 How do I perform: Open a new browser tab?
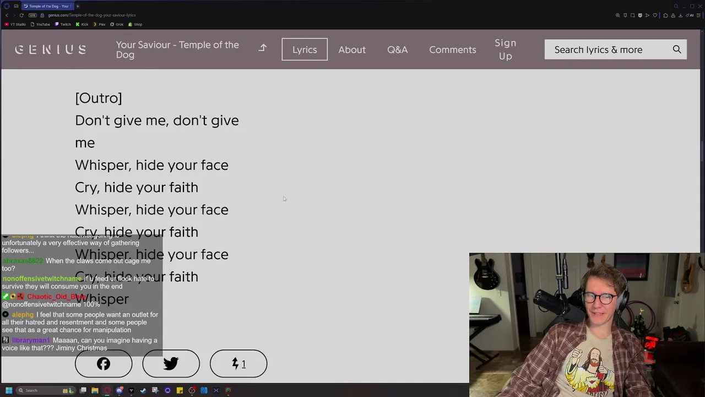(x=78, y=6)
